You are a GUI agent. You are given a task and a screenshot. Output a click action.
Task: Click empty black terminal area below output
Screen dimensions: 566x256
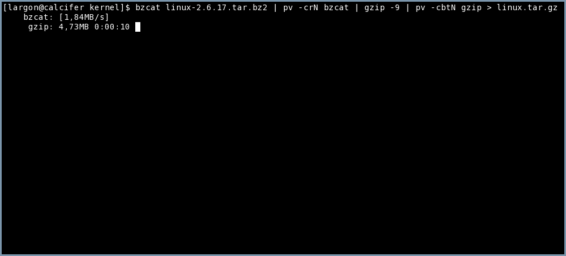point(283,144)
